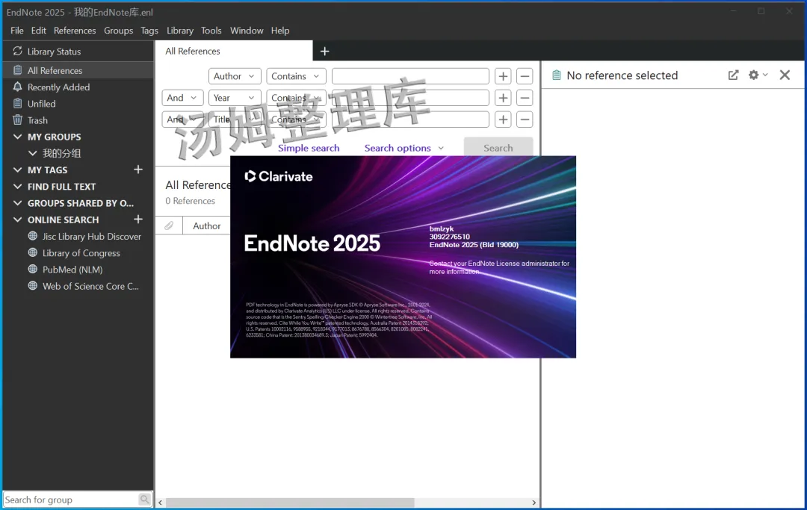The height and width of the screenshot is (510, 807).
Task: Click the magnifier in group search box
Action: click(x=145, y=499)
